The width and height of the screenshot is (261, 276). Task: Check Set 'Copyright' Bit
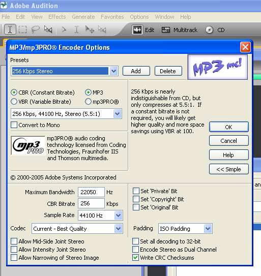pyautogui.click(x=136, y=199)
